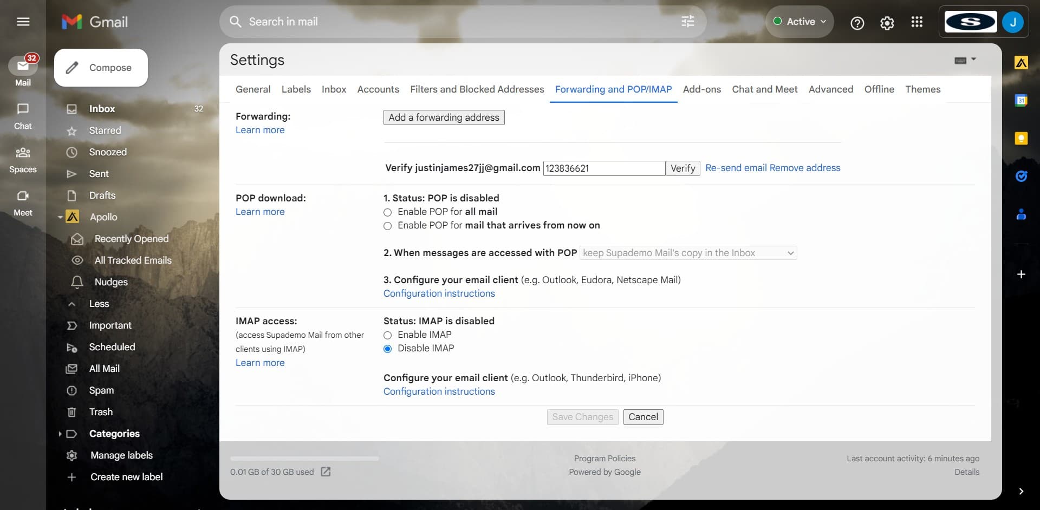Click the verification code input field

(x=603, y=168)
